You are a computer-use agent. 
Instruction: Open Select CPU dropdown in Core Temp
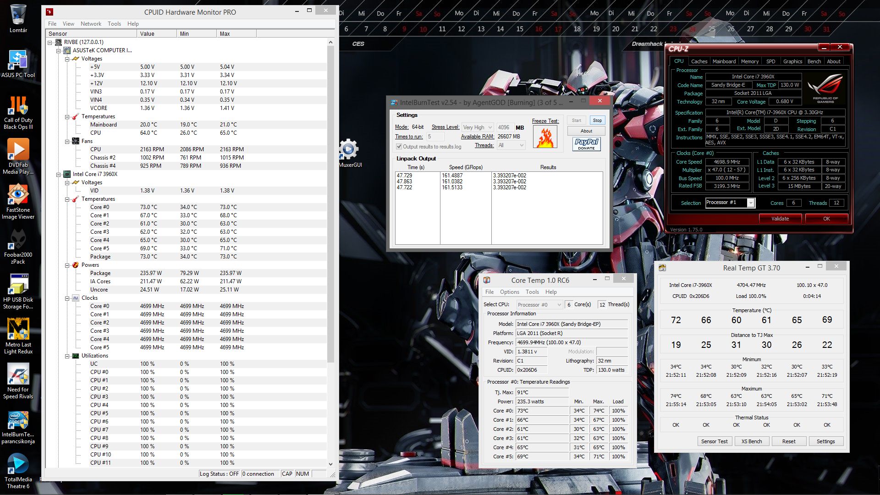tap(539, 304)
